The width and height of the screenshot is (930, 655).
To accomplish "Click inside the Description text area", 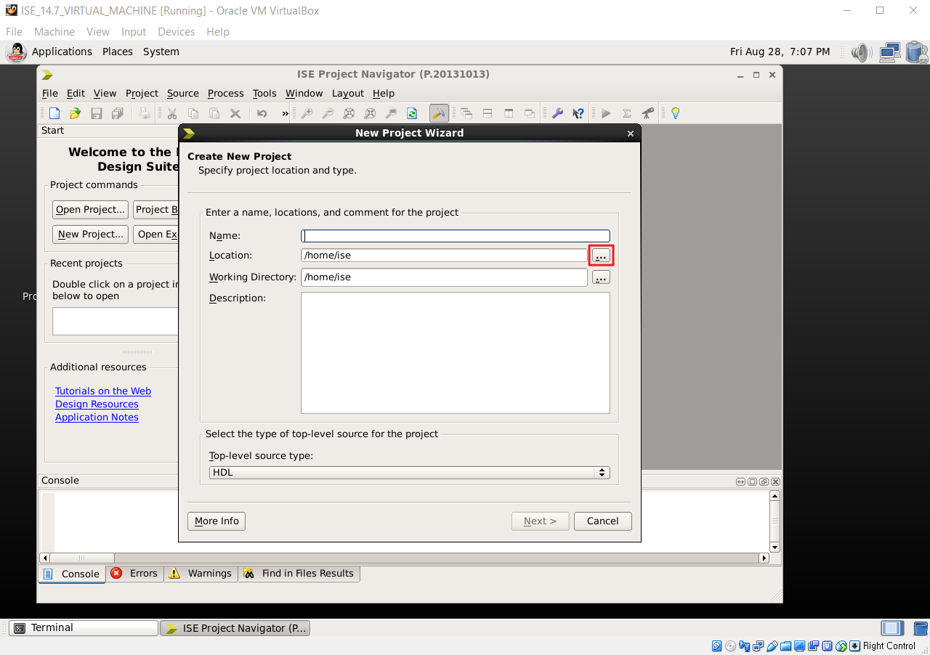I will pos(456,353).
